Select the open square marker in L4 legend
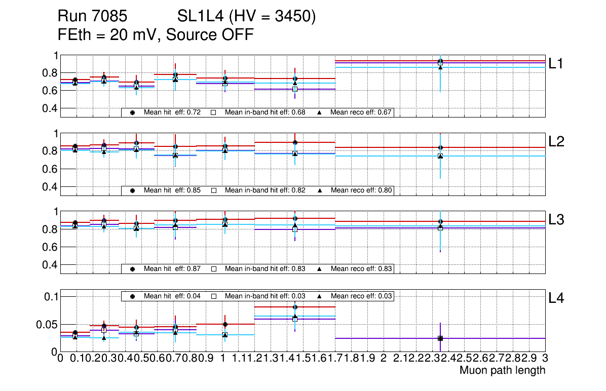Screen dimensions: 606x391 coord(214,296)
